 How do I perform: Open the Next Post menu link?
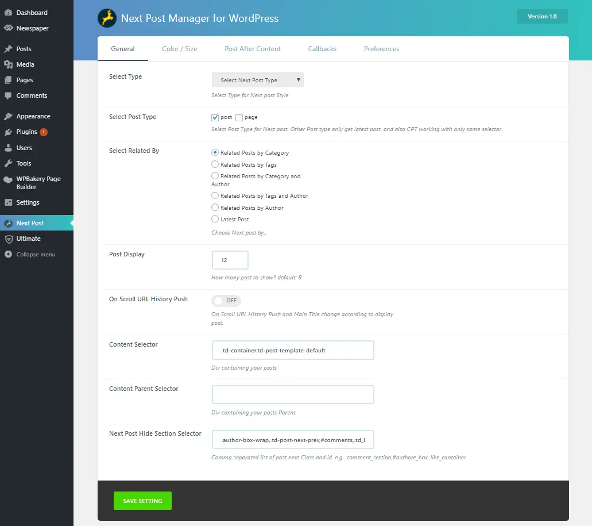coord(37,223)
